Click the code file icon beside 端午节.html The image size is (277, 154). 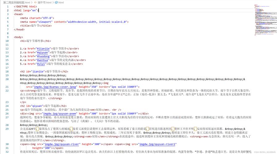point(35,2)
